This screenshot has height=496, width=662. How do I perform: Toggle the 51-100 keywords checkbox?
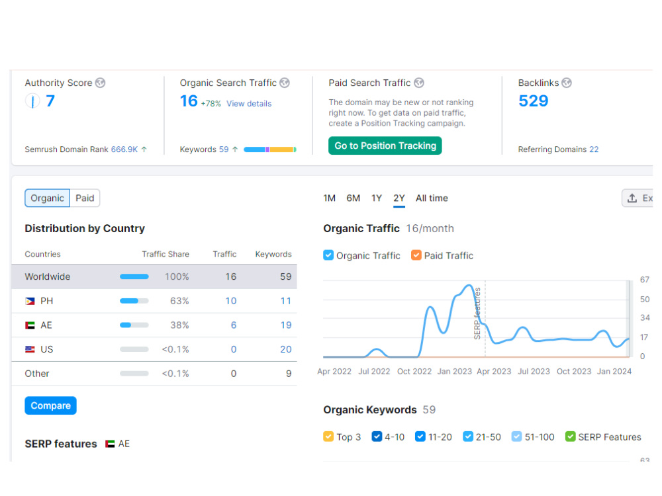tap(516, 436)
